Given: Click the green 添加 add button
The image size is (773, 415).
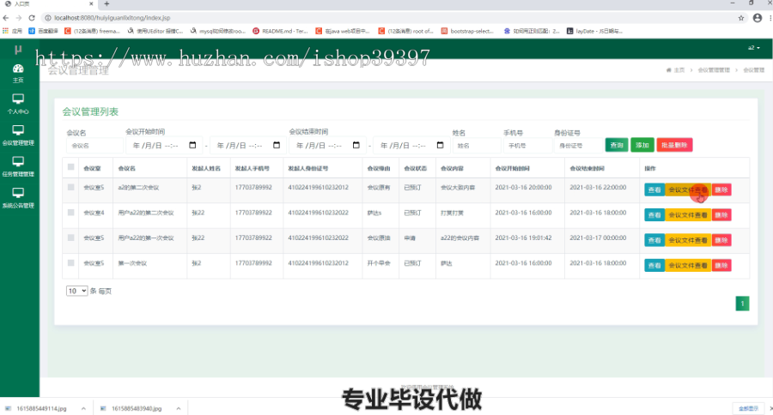Looking at the screenshot, I should (x=642, y=145).
